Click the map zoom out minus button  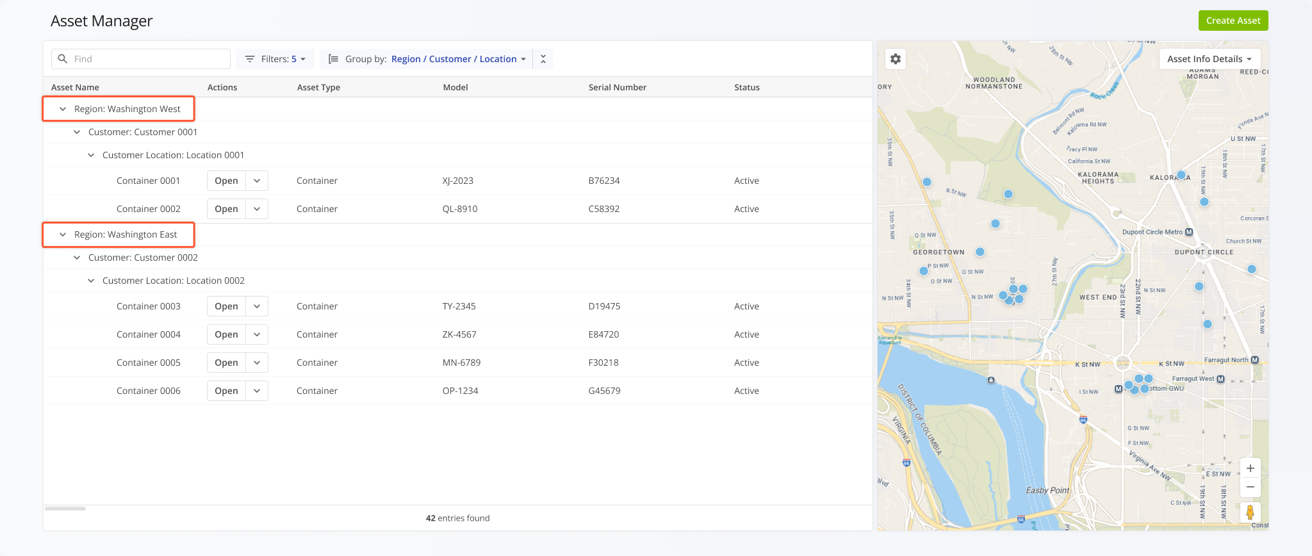(1250, 487)
